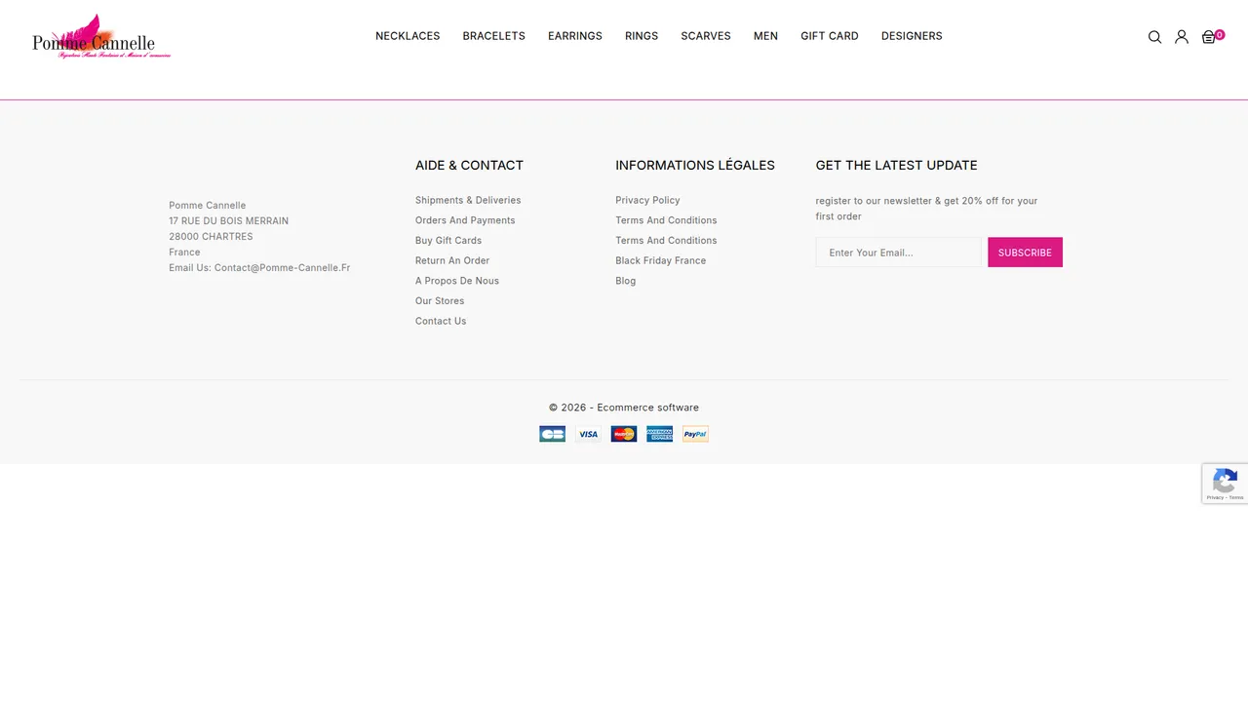Open the Scarves menu

[x=706, y=36]
